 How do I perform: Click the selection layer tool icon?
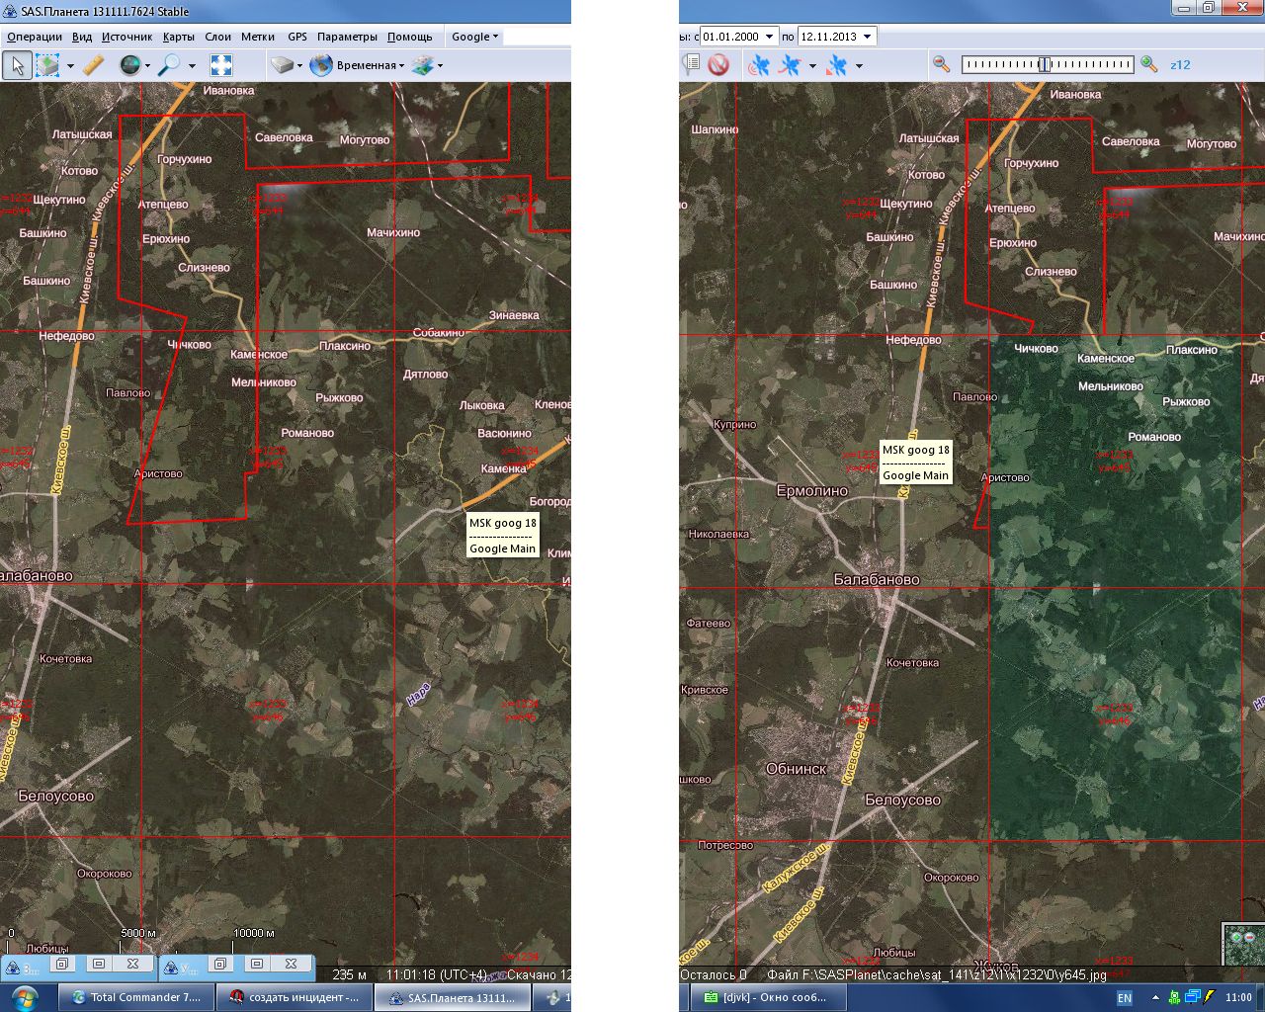[x=47, y=65]
